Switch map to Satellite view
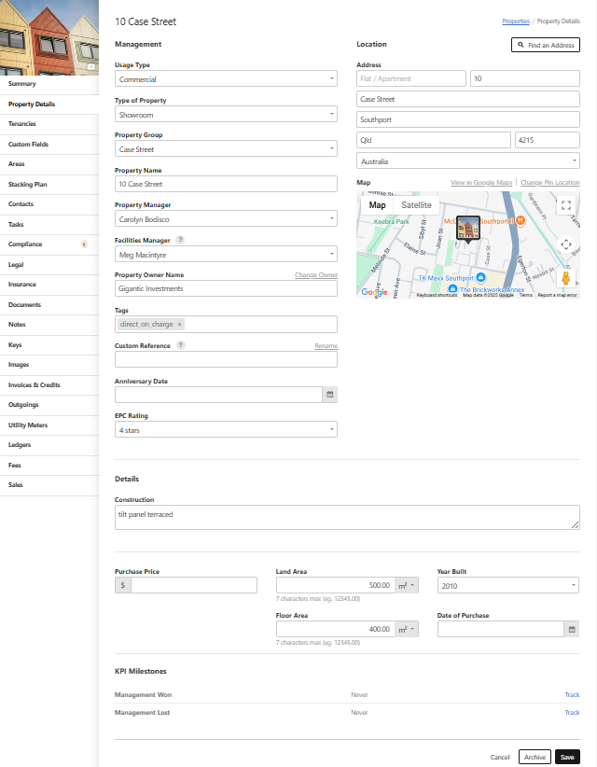 (x=416, y=205)
